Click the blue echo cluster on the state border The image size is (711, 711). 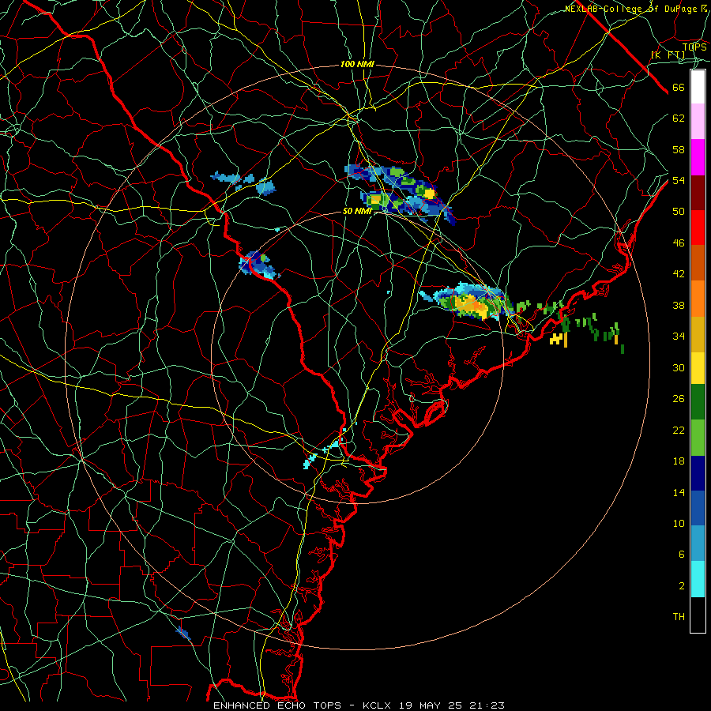(x=258, y=265)
